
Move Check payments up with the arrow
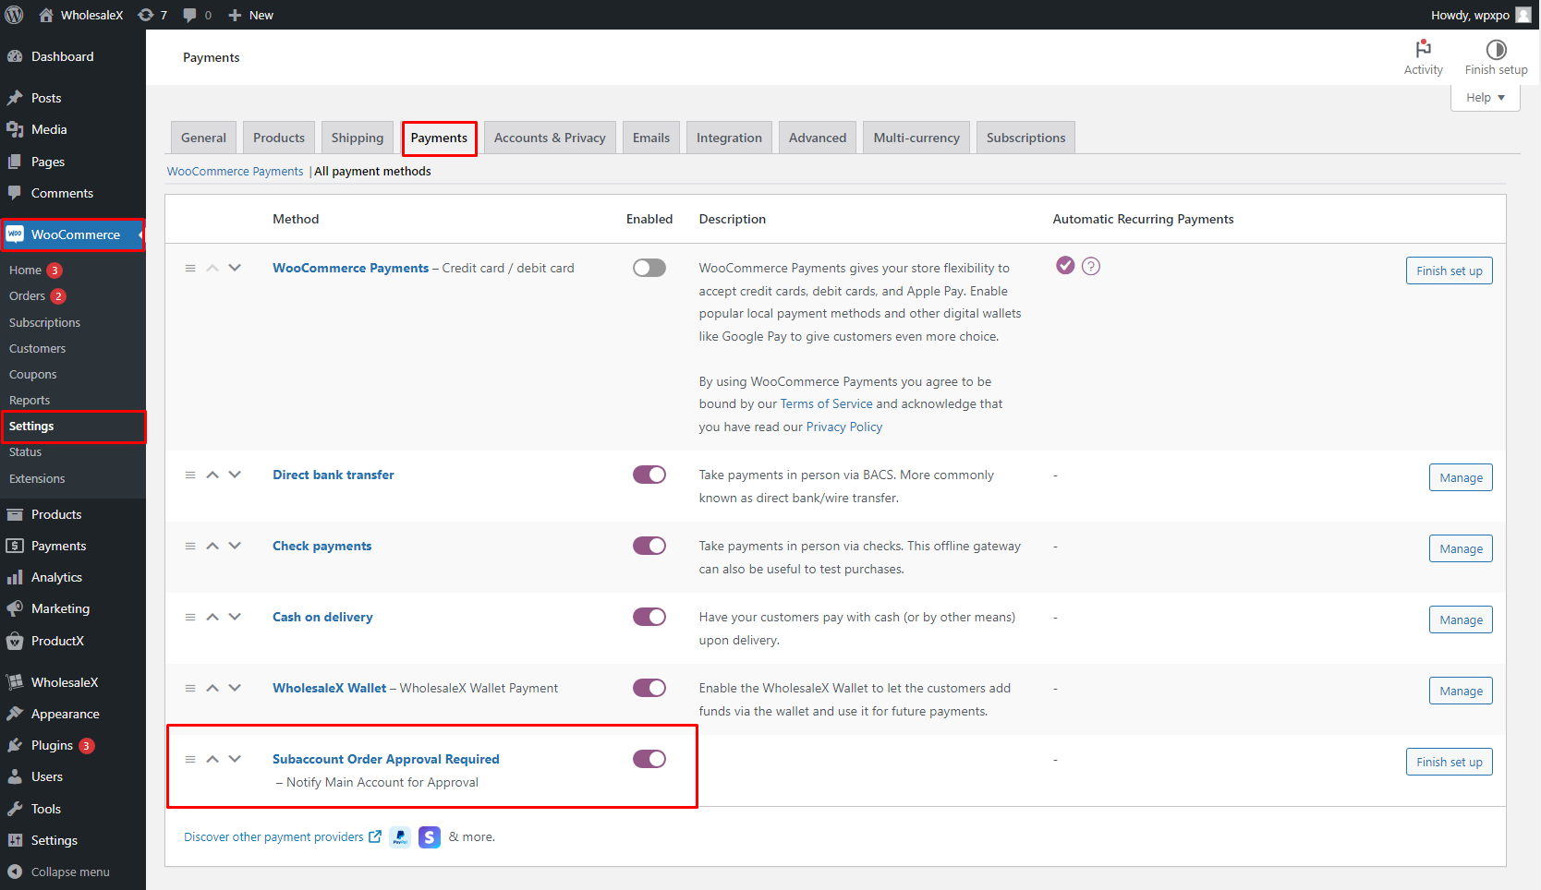point(212,546)
